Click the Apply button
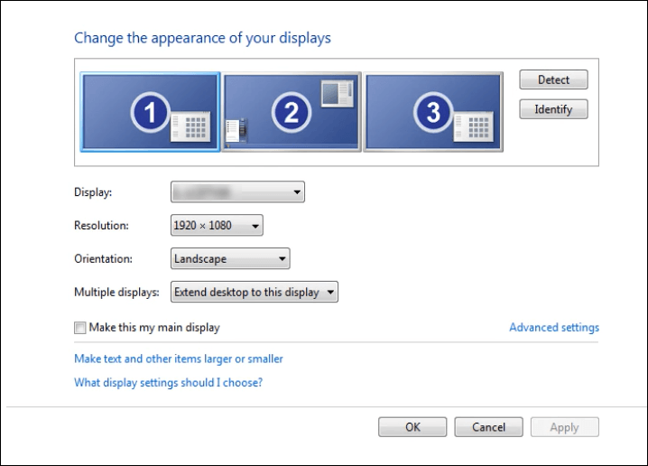Viewport: 648px width, 466px height. tap(565, 427)
